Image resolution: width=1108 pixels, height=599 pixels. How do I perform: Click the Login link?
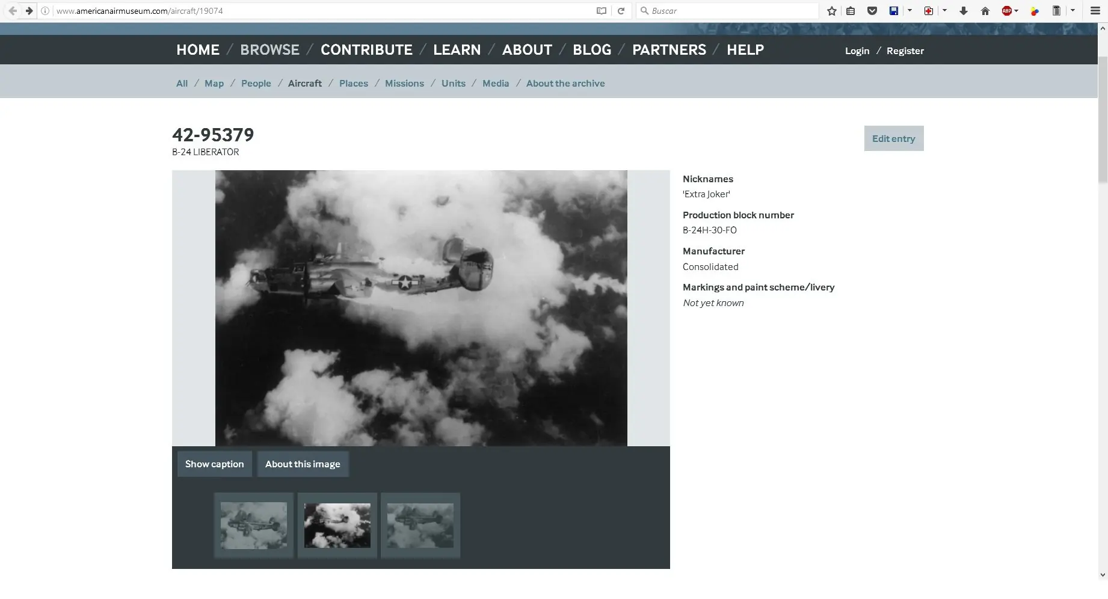pos(857,51)
